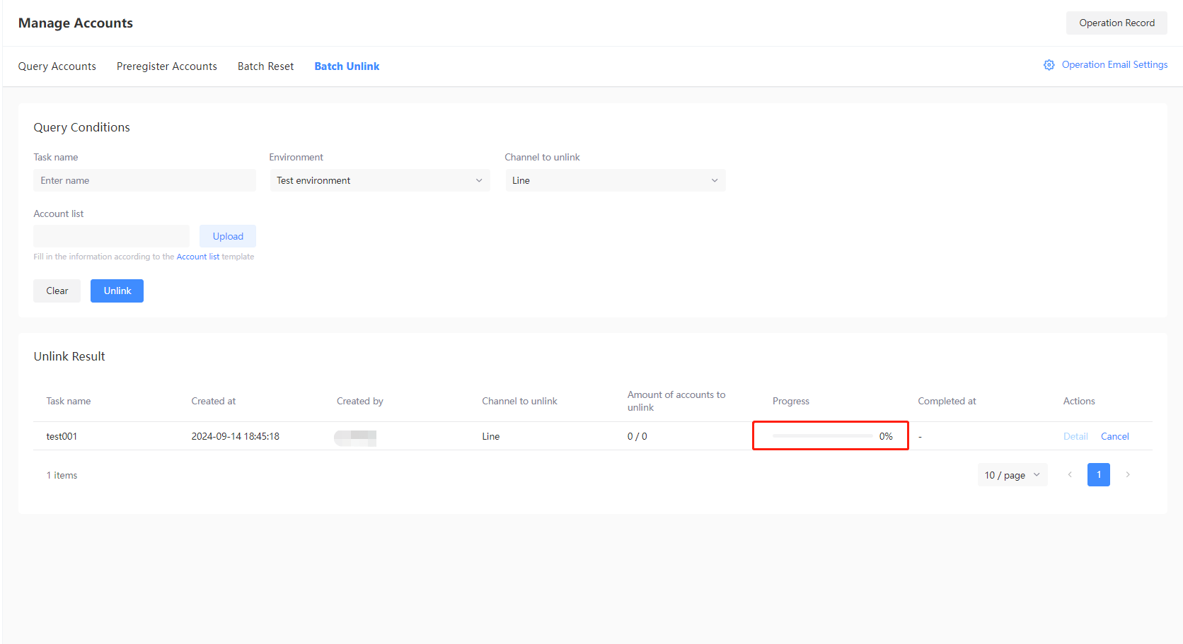Clear the query conditions

pos(57,291)
